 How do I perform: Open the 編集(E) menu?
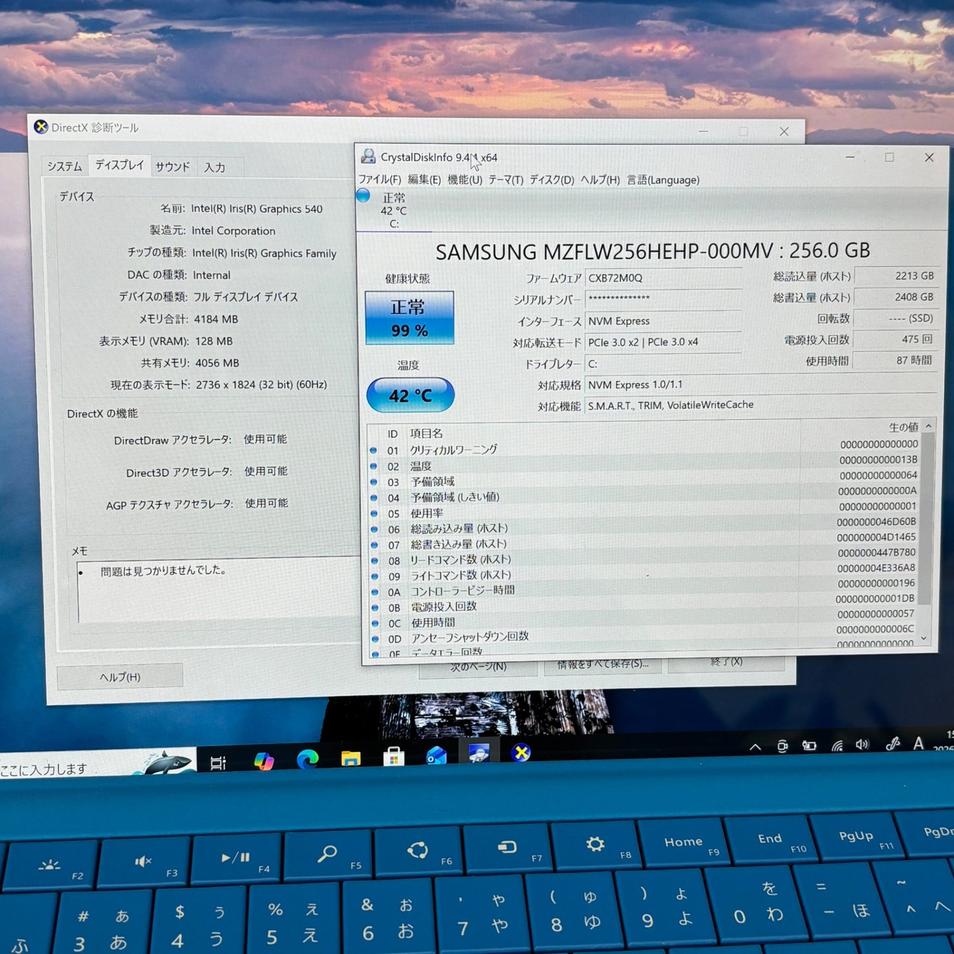tap(424, 180)
